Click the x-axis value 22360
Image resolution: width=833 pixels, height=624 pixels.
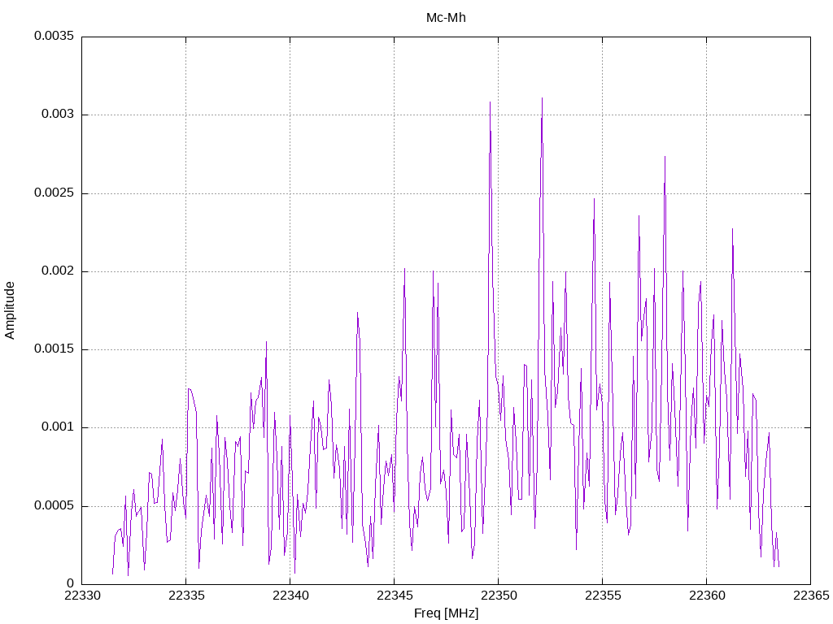pos(707,596)
